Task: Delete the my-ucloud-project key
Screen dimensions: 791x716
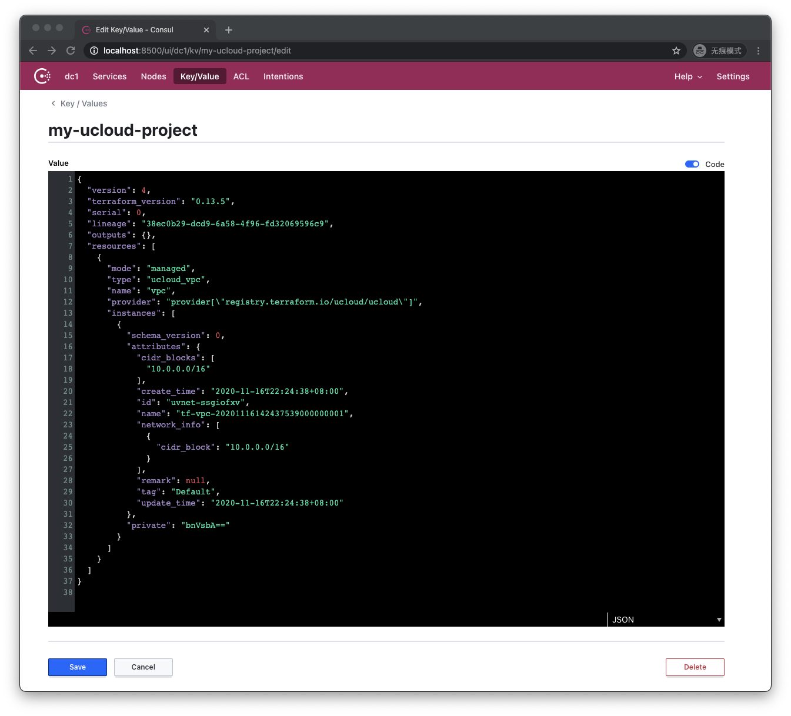Action: pyautogui.click(x=695, y=667)
